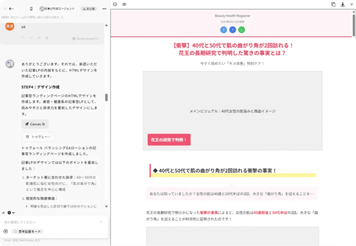Open the Canvas chip in message
Screen dimensions: 356x246
(x=35, y=124)
